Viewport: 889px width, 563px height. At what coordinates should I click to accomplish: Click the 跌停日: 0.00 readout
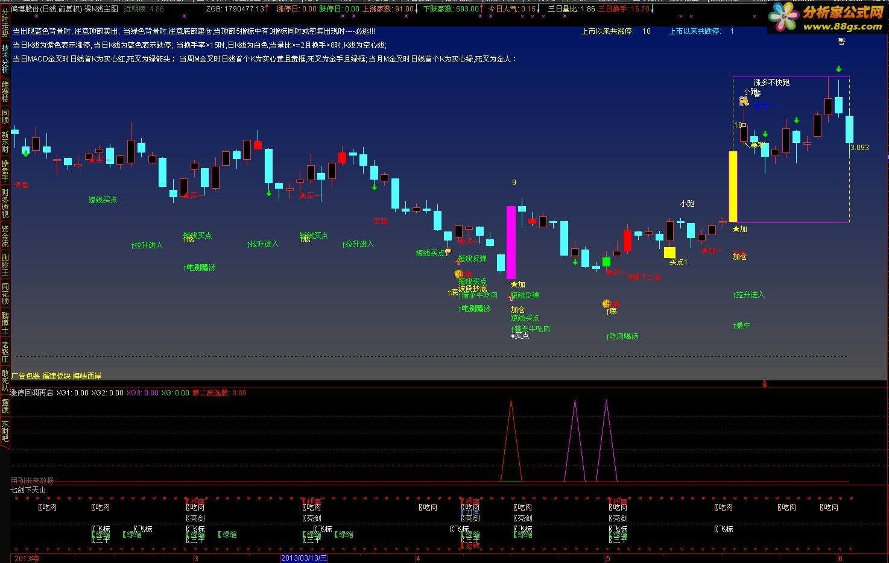339,9
